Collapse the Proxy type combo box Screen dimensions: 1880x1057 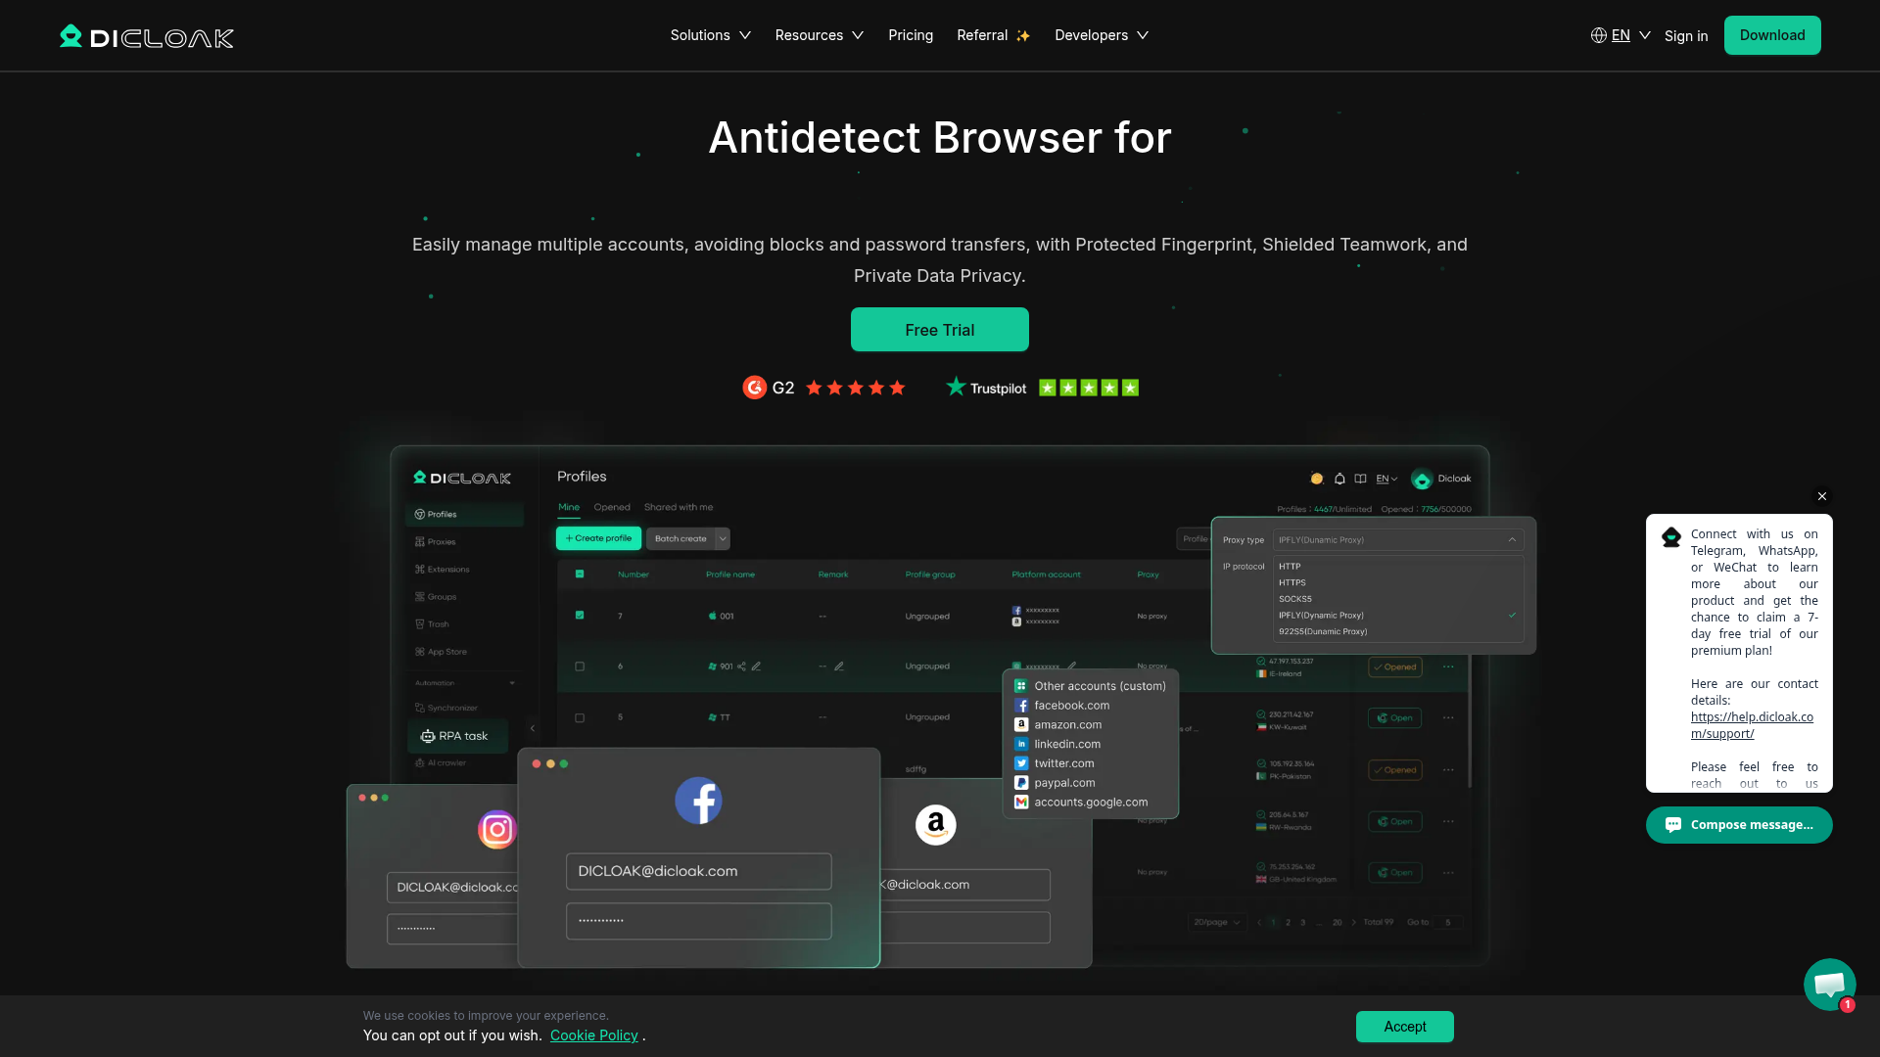coord(1398,540)
